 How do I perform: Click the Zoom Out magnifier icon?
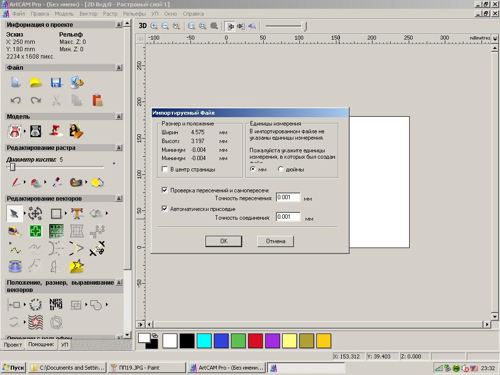165,26
